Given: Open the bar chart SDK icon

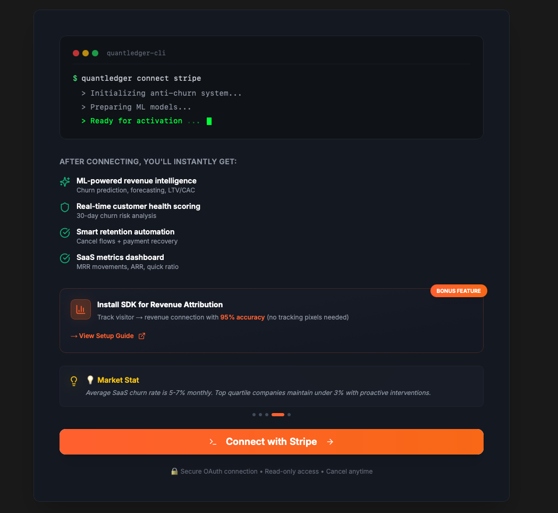Looking at the screenshot, I should click(81, 309).
